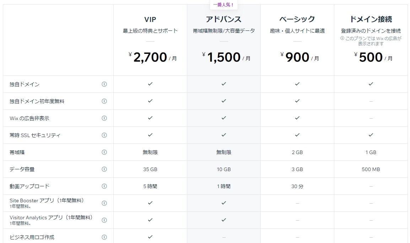Click the info icon beside 独自ドメイン
The image size is (410, 243).
click(104, 84)
